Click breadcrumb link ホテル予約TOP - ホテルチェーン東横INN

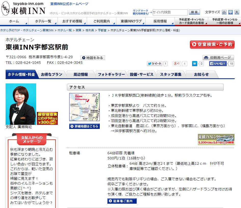[27, 30]
